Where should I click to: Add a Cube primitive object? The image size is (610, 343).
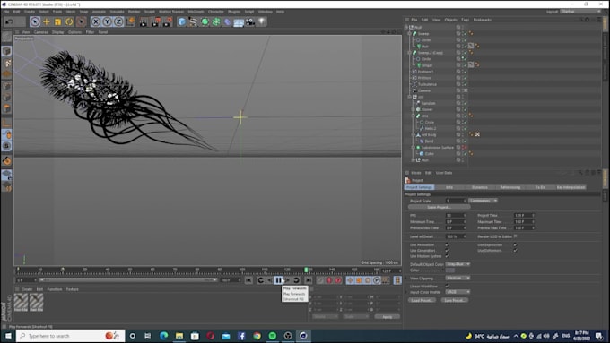click(x=182, y=22)
